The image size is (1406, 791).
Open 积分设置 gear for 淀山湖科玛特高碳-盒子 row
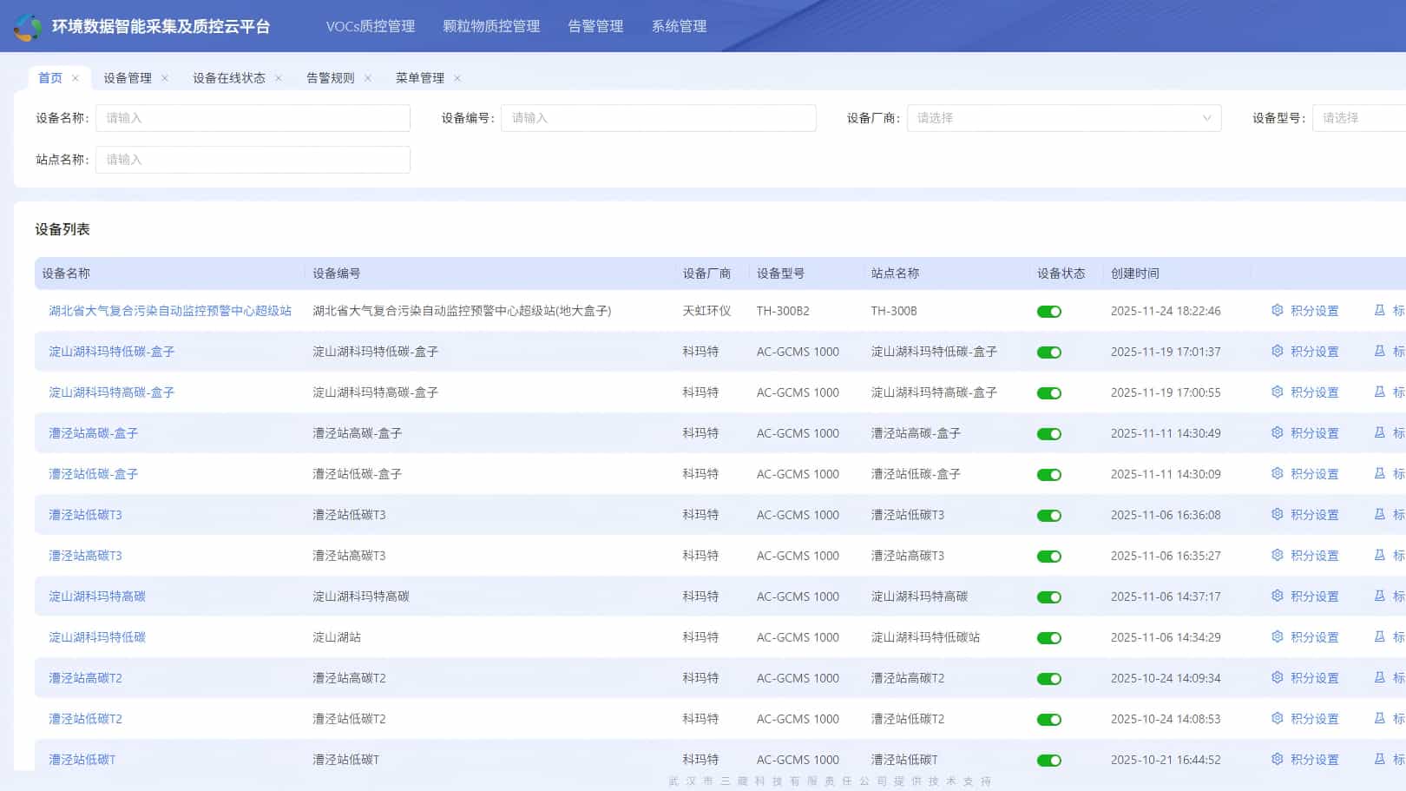(1277, 392)
